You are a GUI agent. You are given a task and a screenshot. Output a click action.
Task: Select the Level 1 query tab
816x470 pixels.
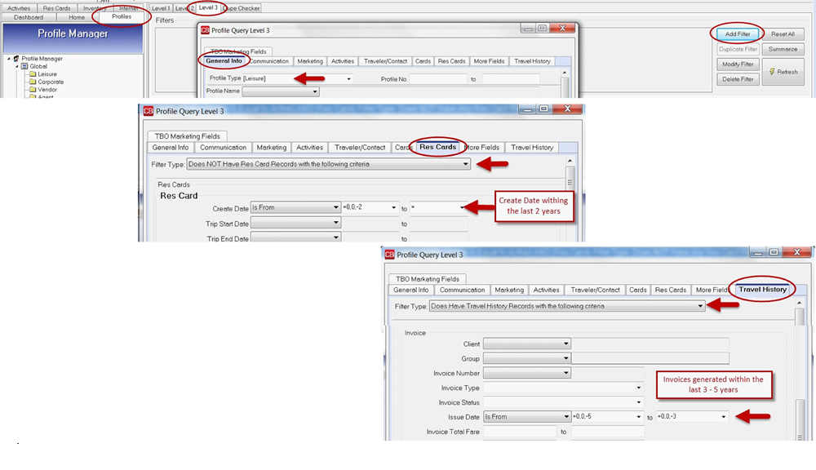[160, 8]
